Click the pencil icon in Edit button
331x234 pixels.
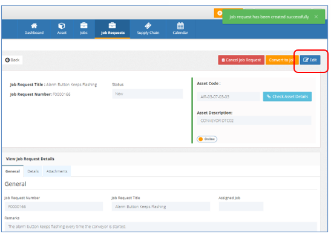pos(306,60)
